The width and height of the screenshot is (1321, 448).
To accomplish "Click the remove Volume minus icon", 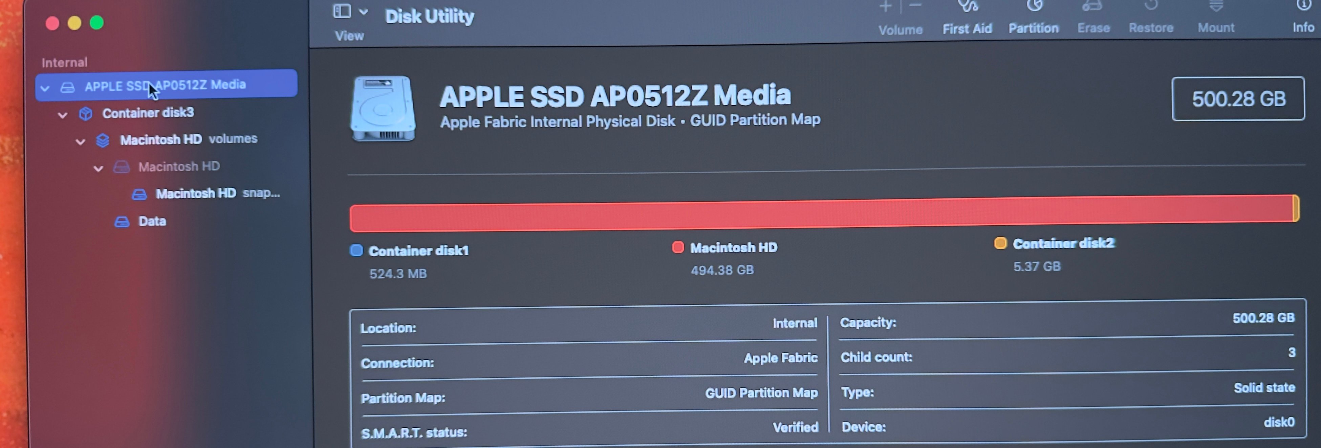I will tap(915, 6).
